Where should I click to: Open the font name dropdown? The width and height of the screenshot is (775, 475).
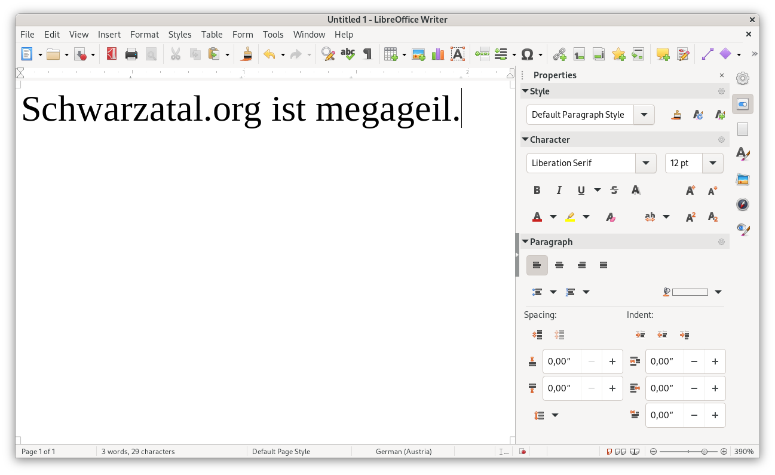click(645, 163)
